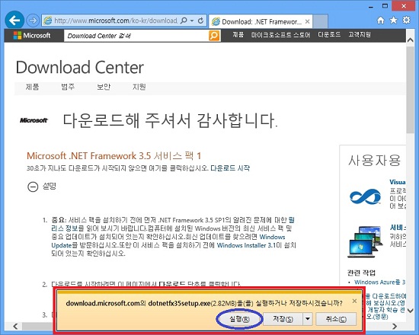The image size is (419, 335).
Task: Open the 제품 item in the black header
Action: tap(238, 35)
